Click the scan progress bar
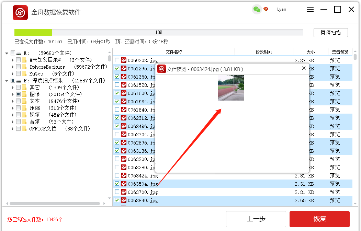Image resolution: width=361 pixels, height=231 pixels. 159,32
